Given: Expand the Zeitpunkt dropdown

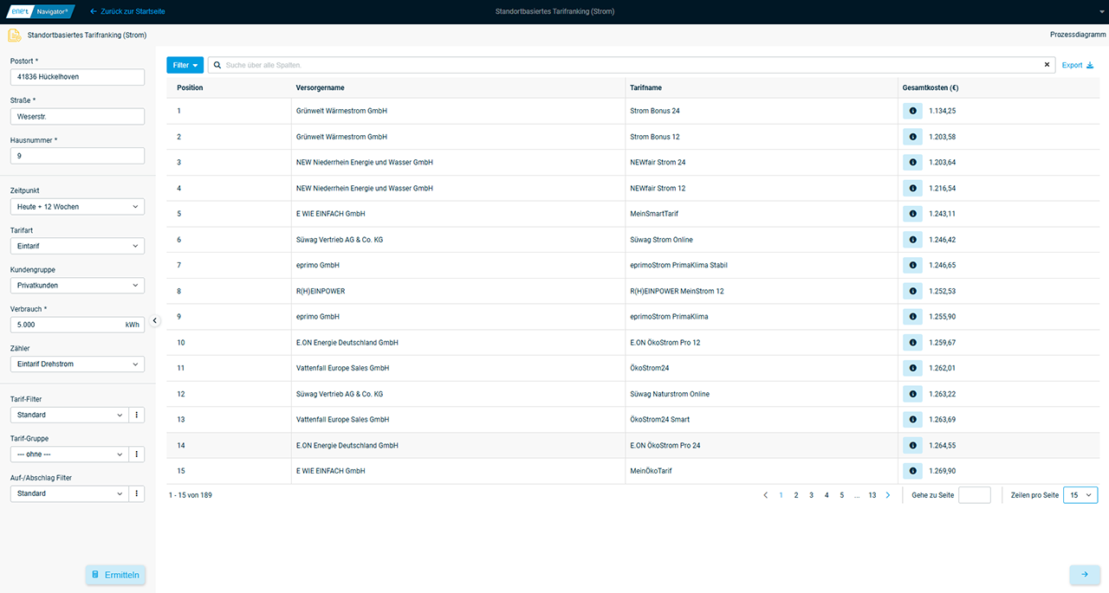Looking at the screenshot, I should tap(77, 207).
